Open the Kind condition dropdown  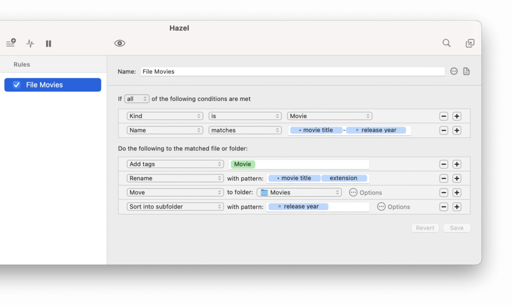point(164,115)
